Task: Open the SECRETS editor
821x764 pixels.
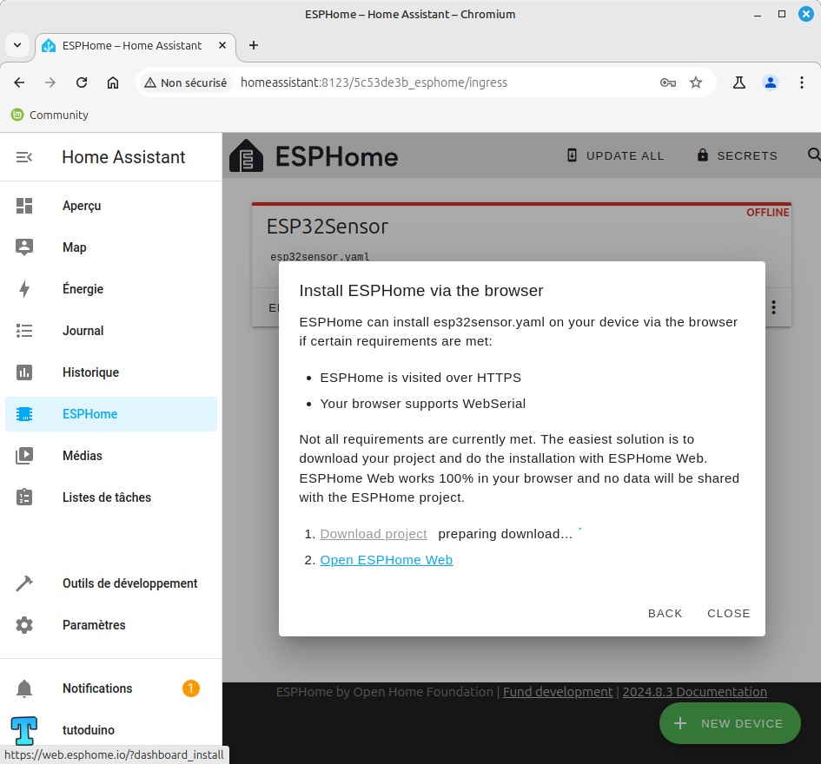Action: coord(737,155)
